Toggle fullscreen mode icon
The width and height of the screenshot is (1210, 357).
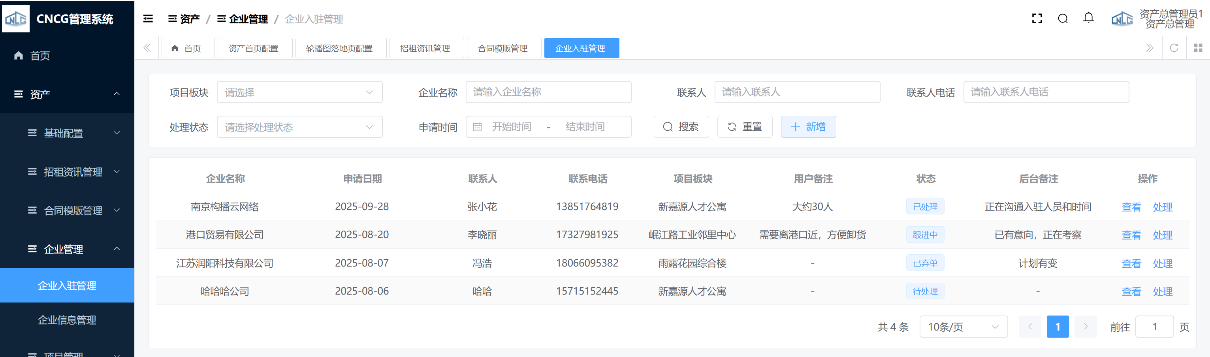tap(1037, 19)
